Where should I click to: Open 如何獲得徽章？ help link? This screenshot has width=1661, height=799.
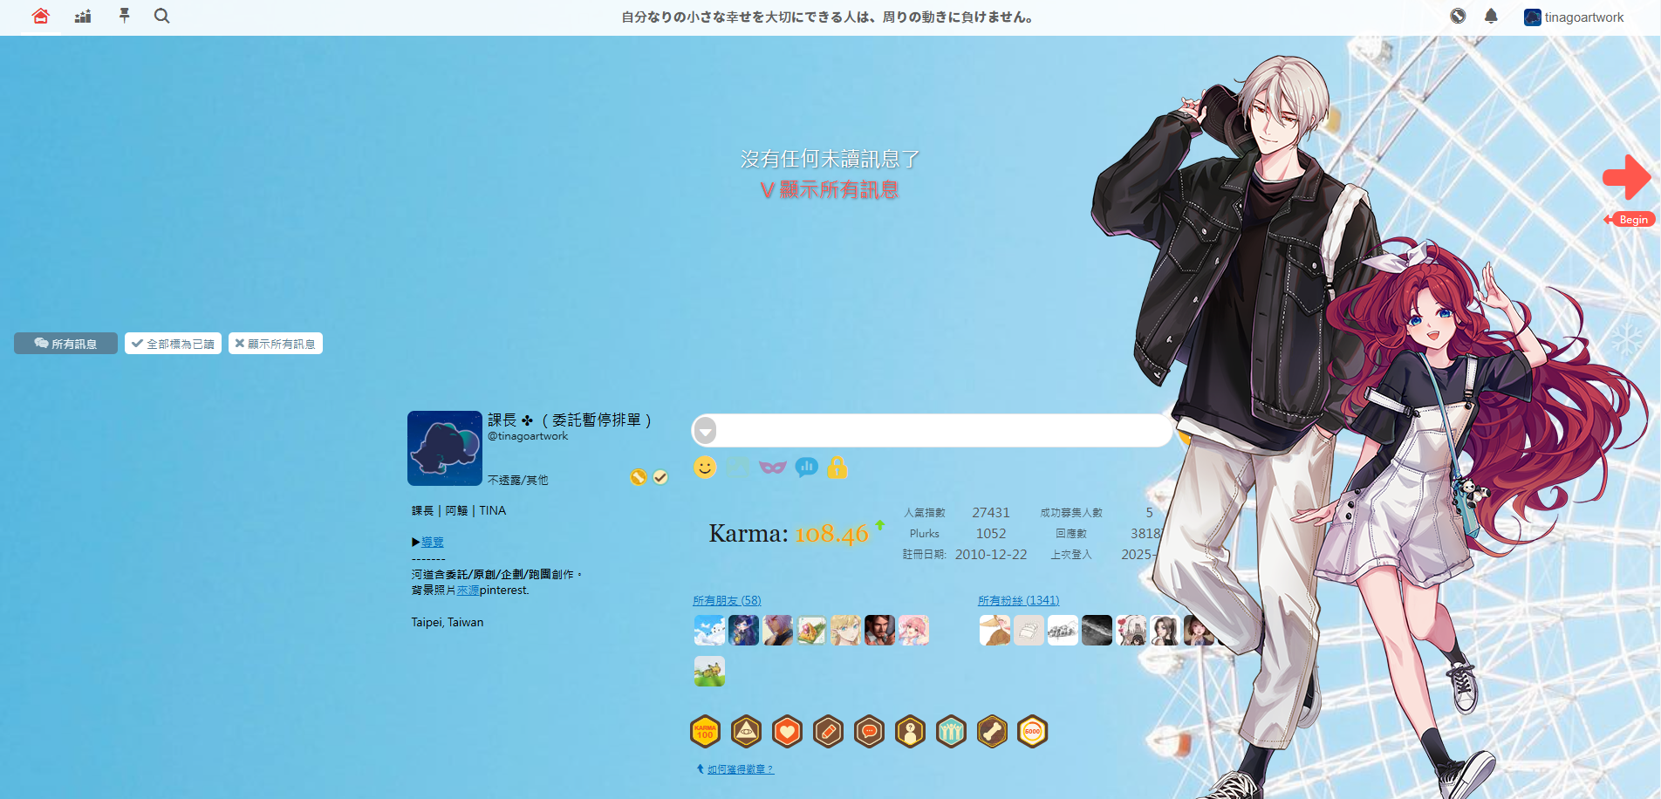[740, 769]
